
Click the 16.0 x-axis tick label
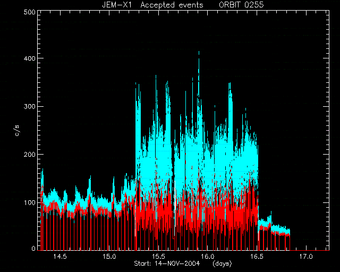[208, 257]
